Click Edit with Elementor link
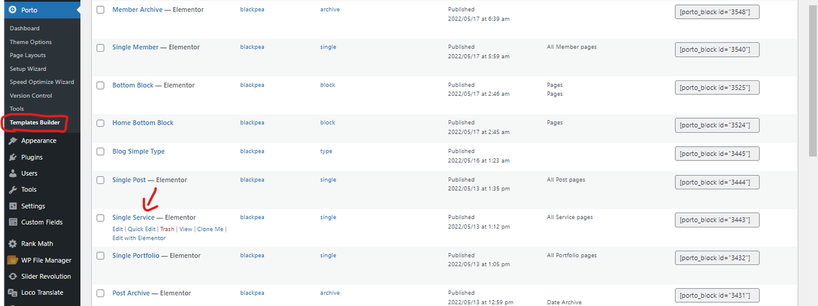This screenshot has width=818, height=306. [139, 238]
